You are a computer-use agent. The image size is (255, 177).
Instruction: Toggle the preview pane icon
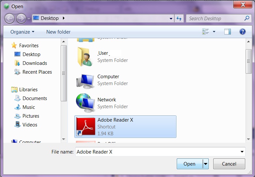pos(228,32)
